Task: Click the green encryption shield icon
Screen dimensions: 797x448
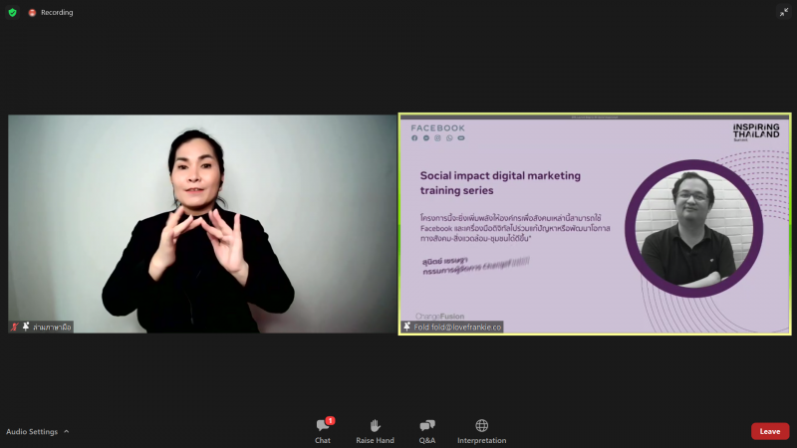Action: click(13, 12)
